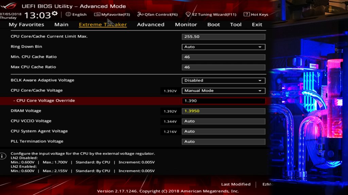The width and height of the screenshot is (348, 195).
Task: Click the ROG logo
Action: click(9, 5)
